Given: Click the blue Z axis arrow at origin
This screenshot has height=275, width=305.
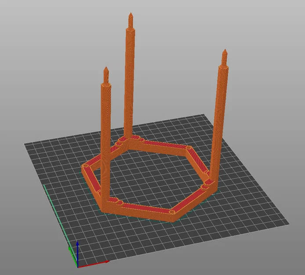Looking at the screenshot, I should 77,254.
